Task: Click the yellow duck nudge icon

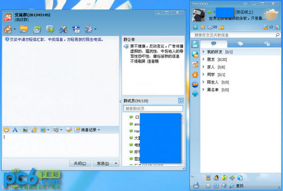Action: 34,130
